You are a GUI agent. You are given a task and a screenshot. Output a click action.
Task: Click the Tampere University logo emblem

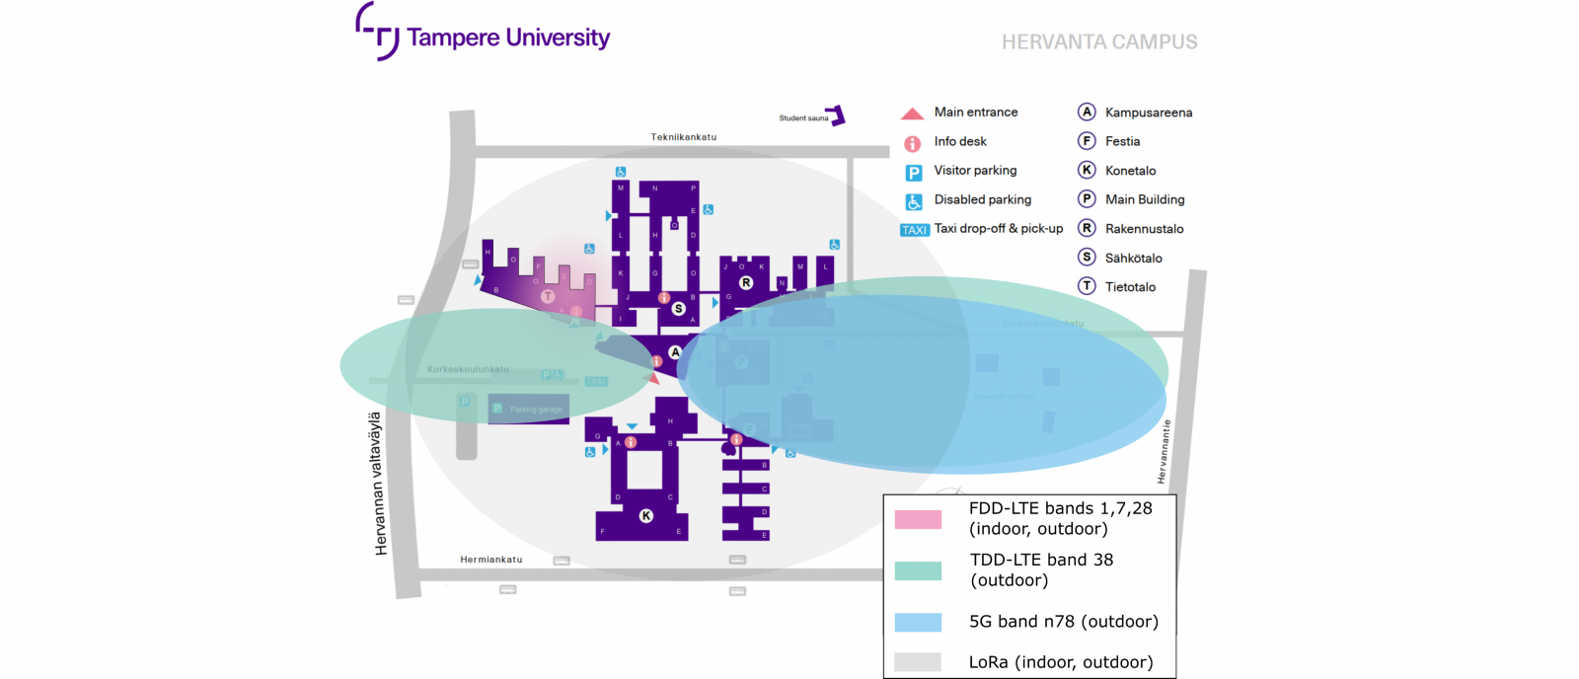pyautogui.click(x=377, y=31)
